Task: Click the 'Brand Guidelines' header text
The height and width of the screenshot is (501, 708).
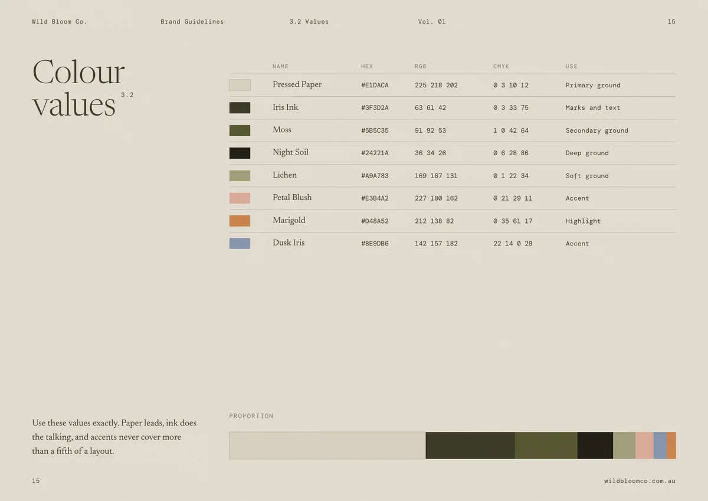Action: coord(192,22)
